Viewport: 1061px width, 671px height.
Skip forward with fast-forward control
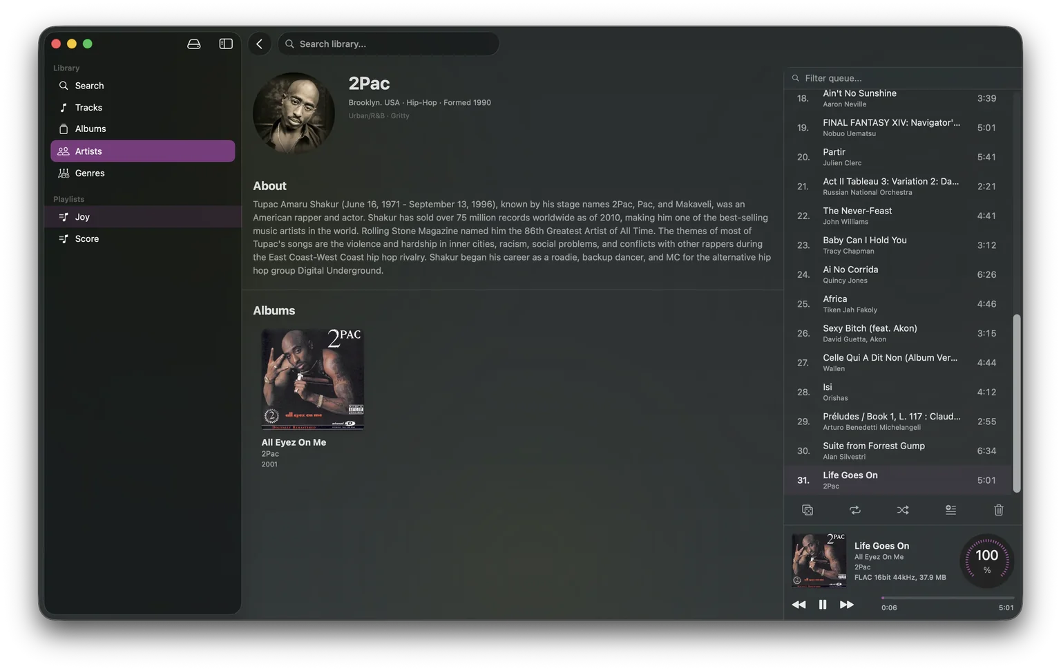coord(847,604)
